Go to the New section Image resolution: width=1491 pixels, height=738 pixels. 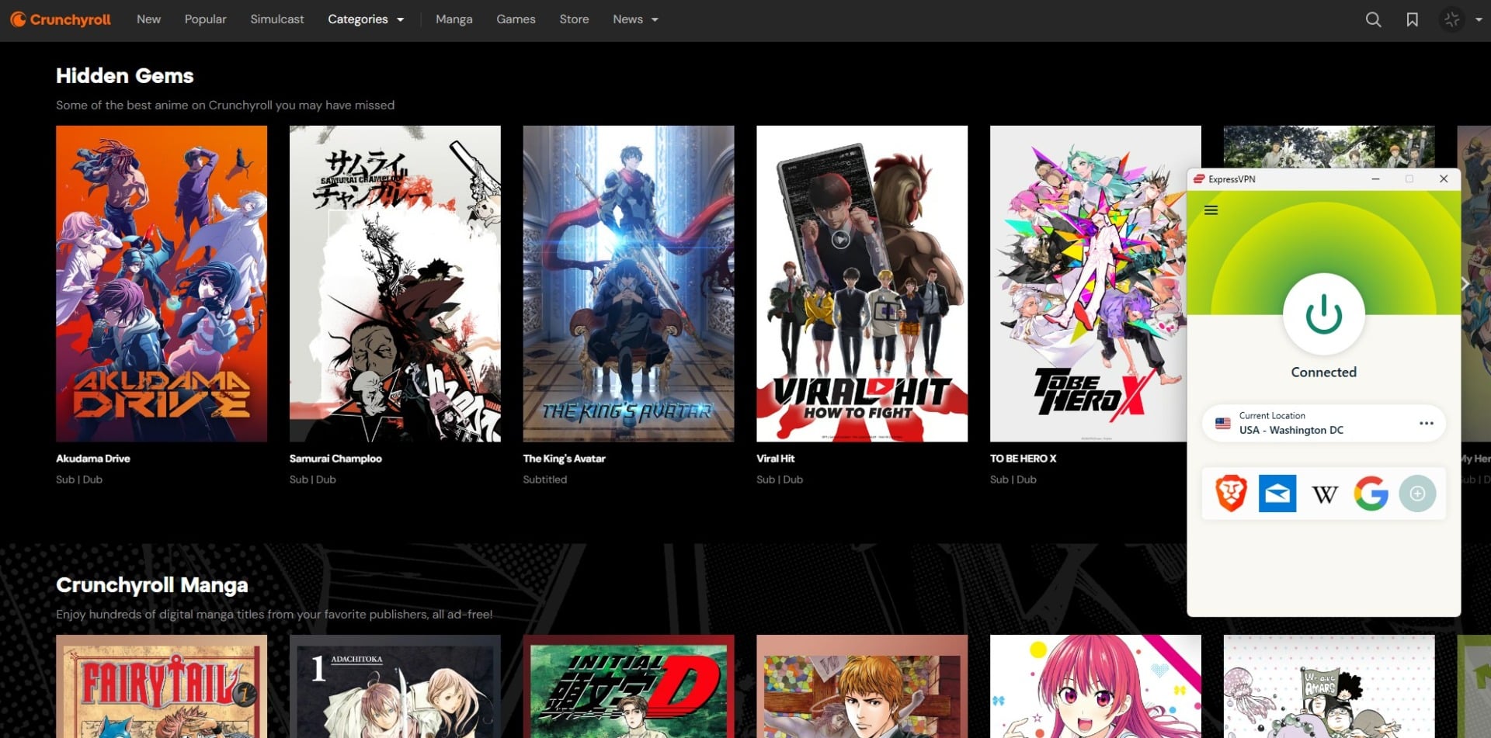tap(148, 19)
